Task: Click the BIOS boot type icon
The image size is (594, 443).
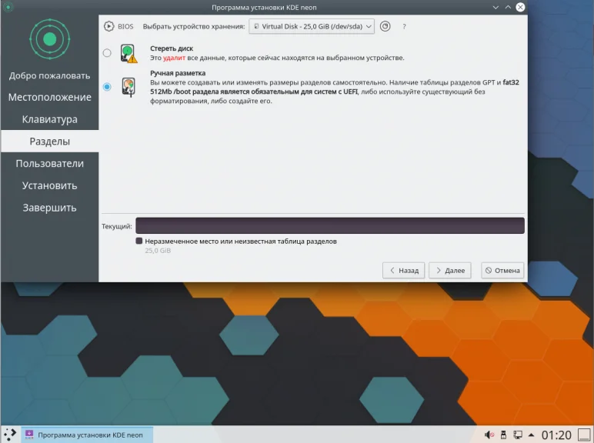Action: 108,26
